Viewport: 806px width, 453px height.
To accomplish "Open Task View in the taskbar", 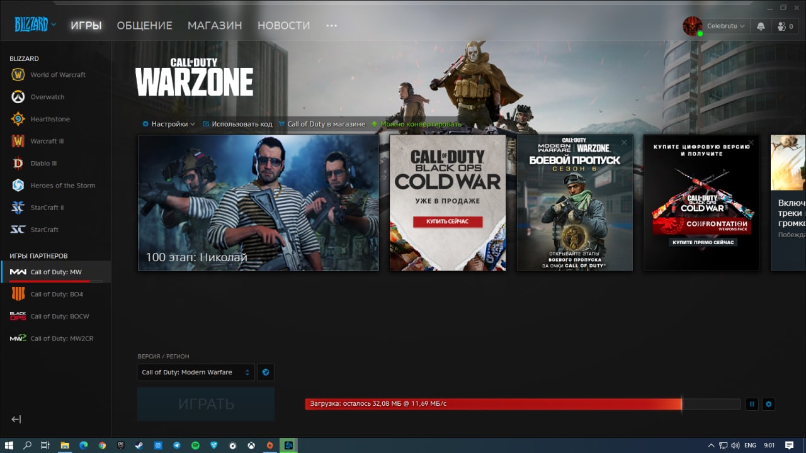I will [x=45, y=445].
